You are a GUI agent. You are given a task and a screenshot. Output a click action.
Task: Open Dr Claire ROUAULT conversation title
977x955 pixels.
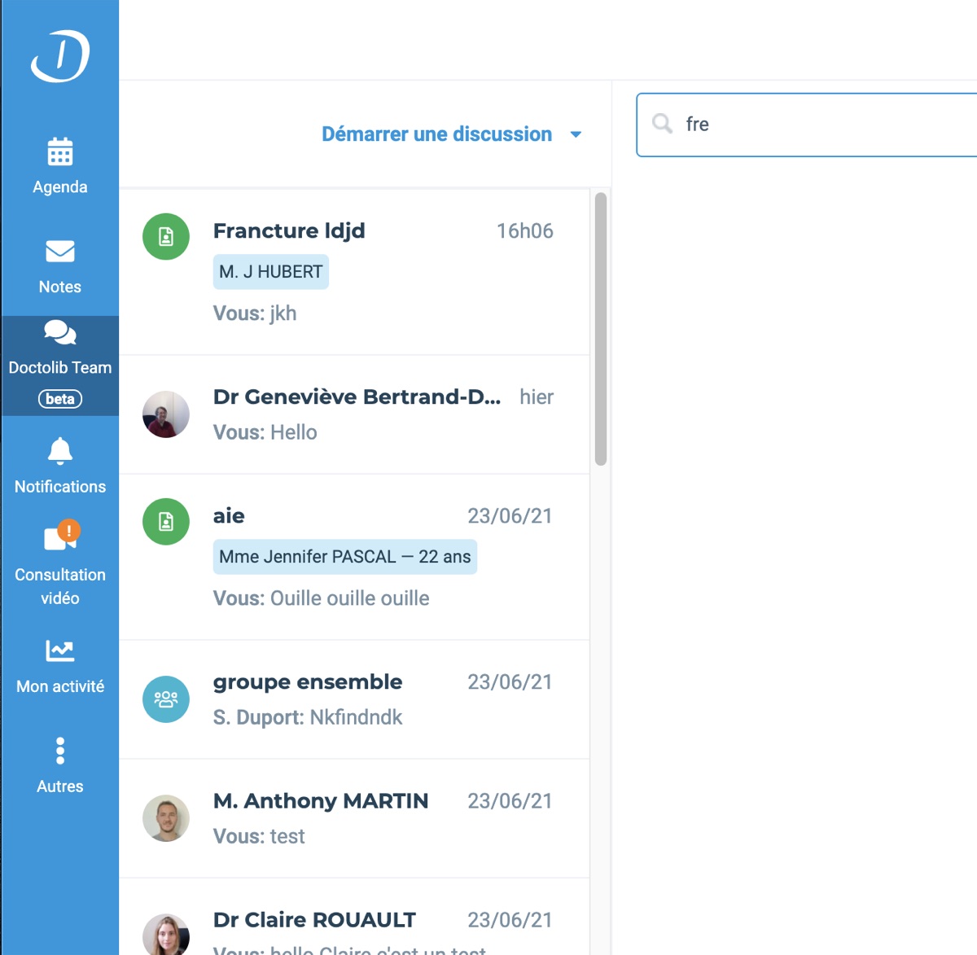tap(314, 920)
